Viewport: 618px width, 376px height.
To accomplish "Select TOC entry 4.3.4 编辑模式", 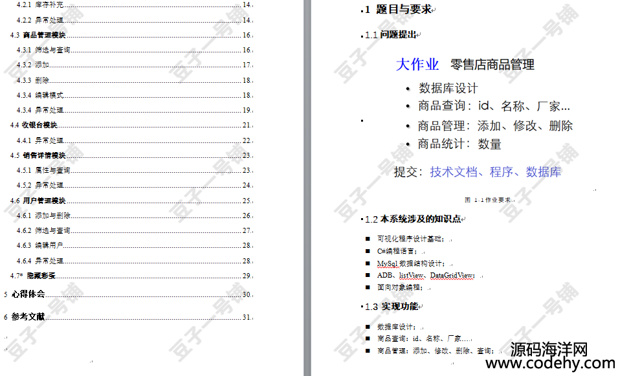I will click(x=134, y=95).
